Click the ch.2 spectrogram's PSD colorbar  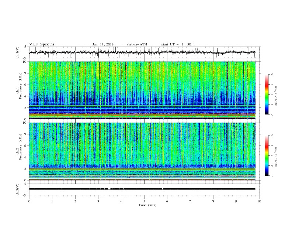[x=267, y=155]
